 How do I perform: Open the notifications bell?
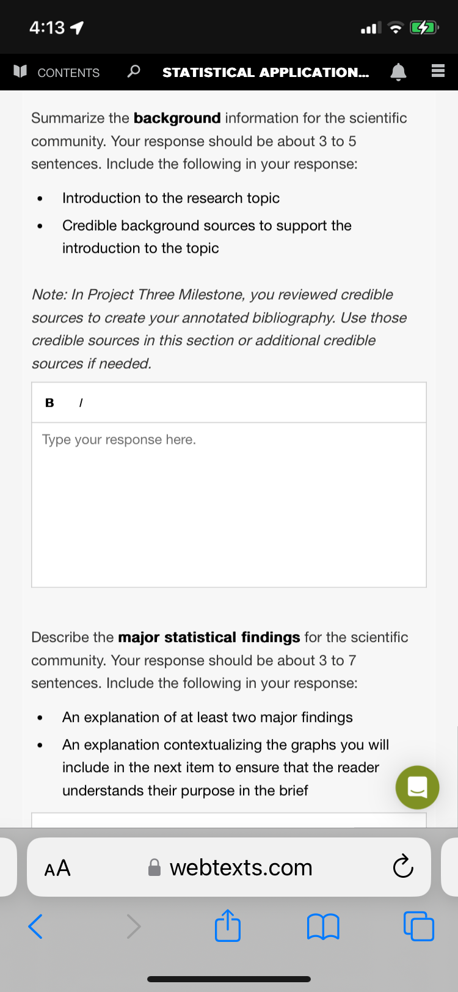[x=398, y=72]
